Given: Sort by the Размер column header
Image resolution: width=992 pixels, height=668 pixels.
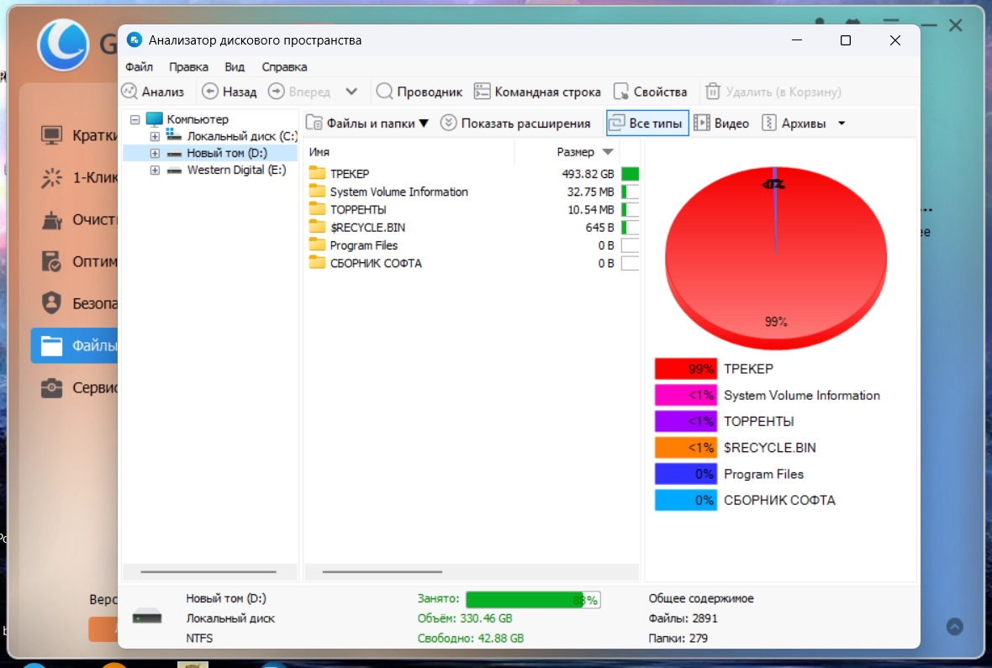Looking at the screenshot, I should coord(575,152).
